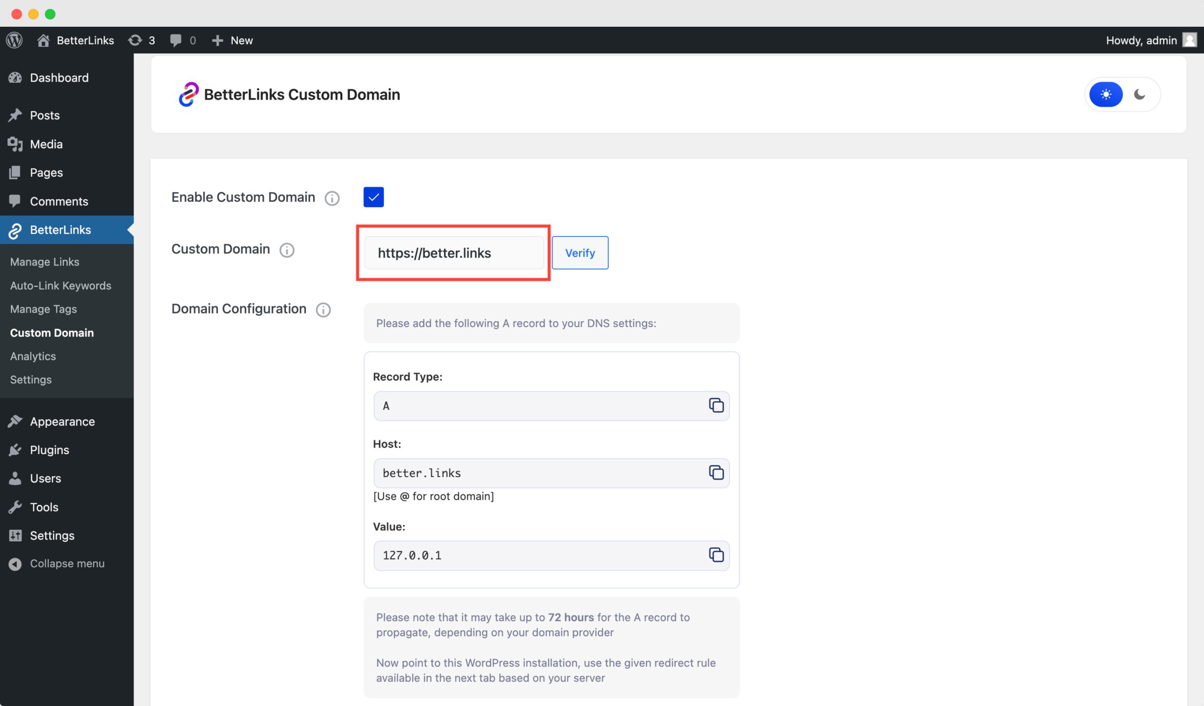1204x706 pixels.
Task: Copy the Value 127.0.0.1
Action: click(x=716, y=555)
